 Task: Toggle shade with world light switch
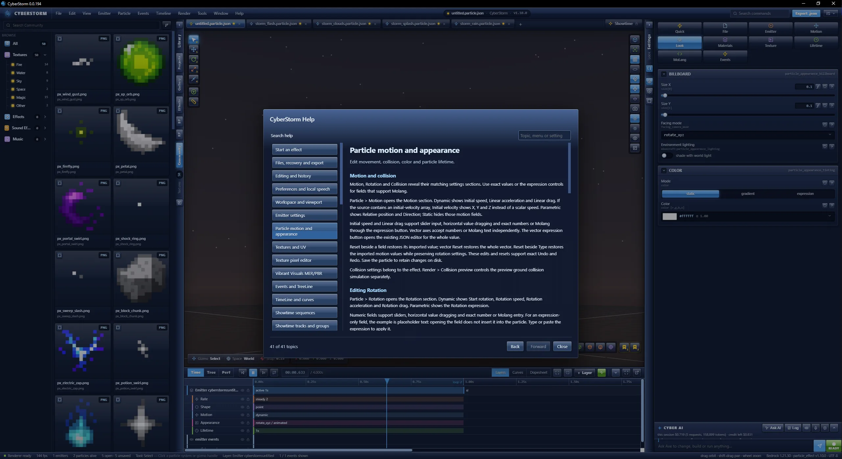(666, 156)
